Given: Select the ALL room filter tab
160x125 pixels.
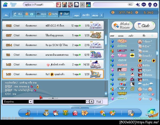Looking at the screenshot, I should (18, 14).
